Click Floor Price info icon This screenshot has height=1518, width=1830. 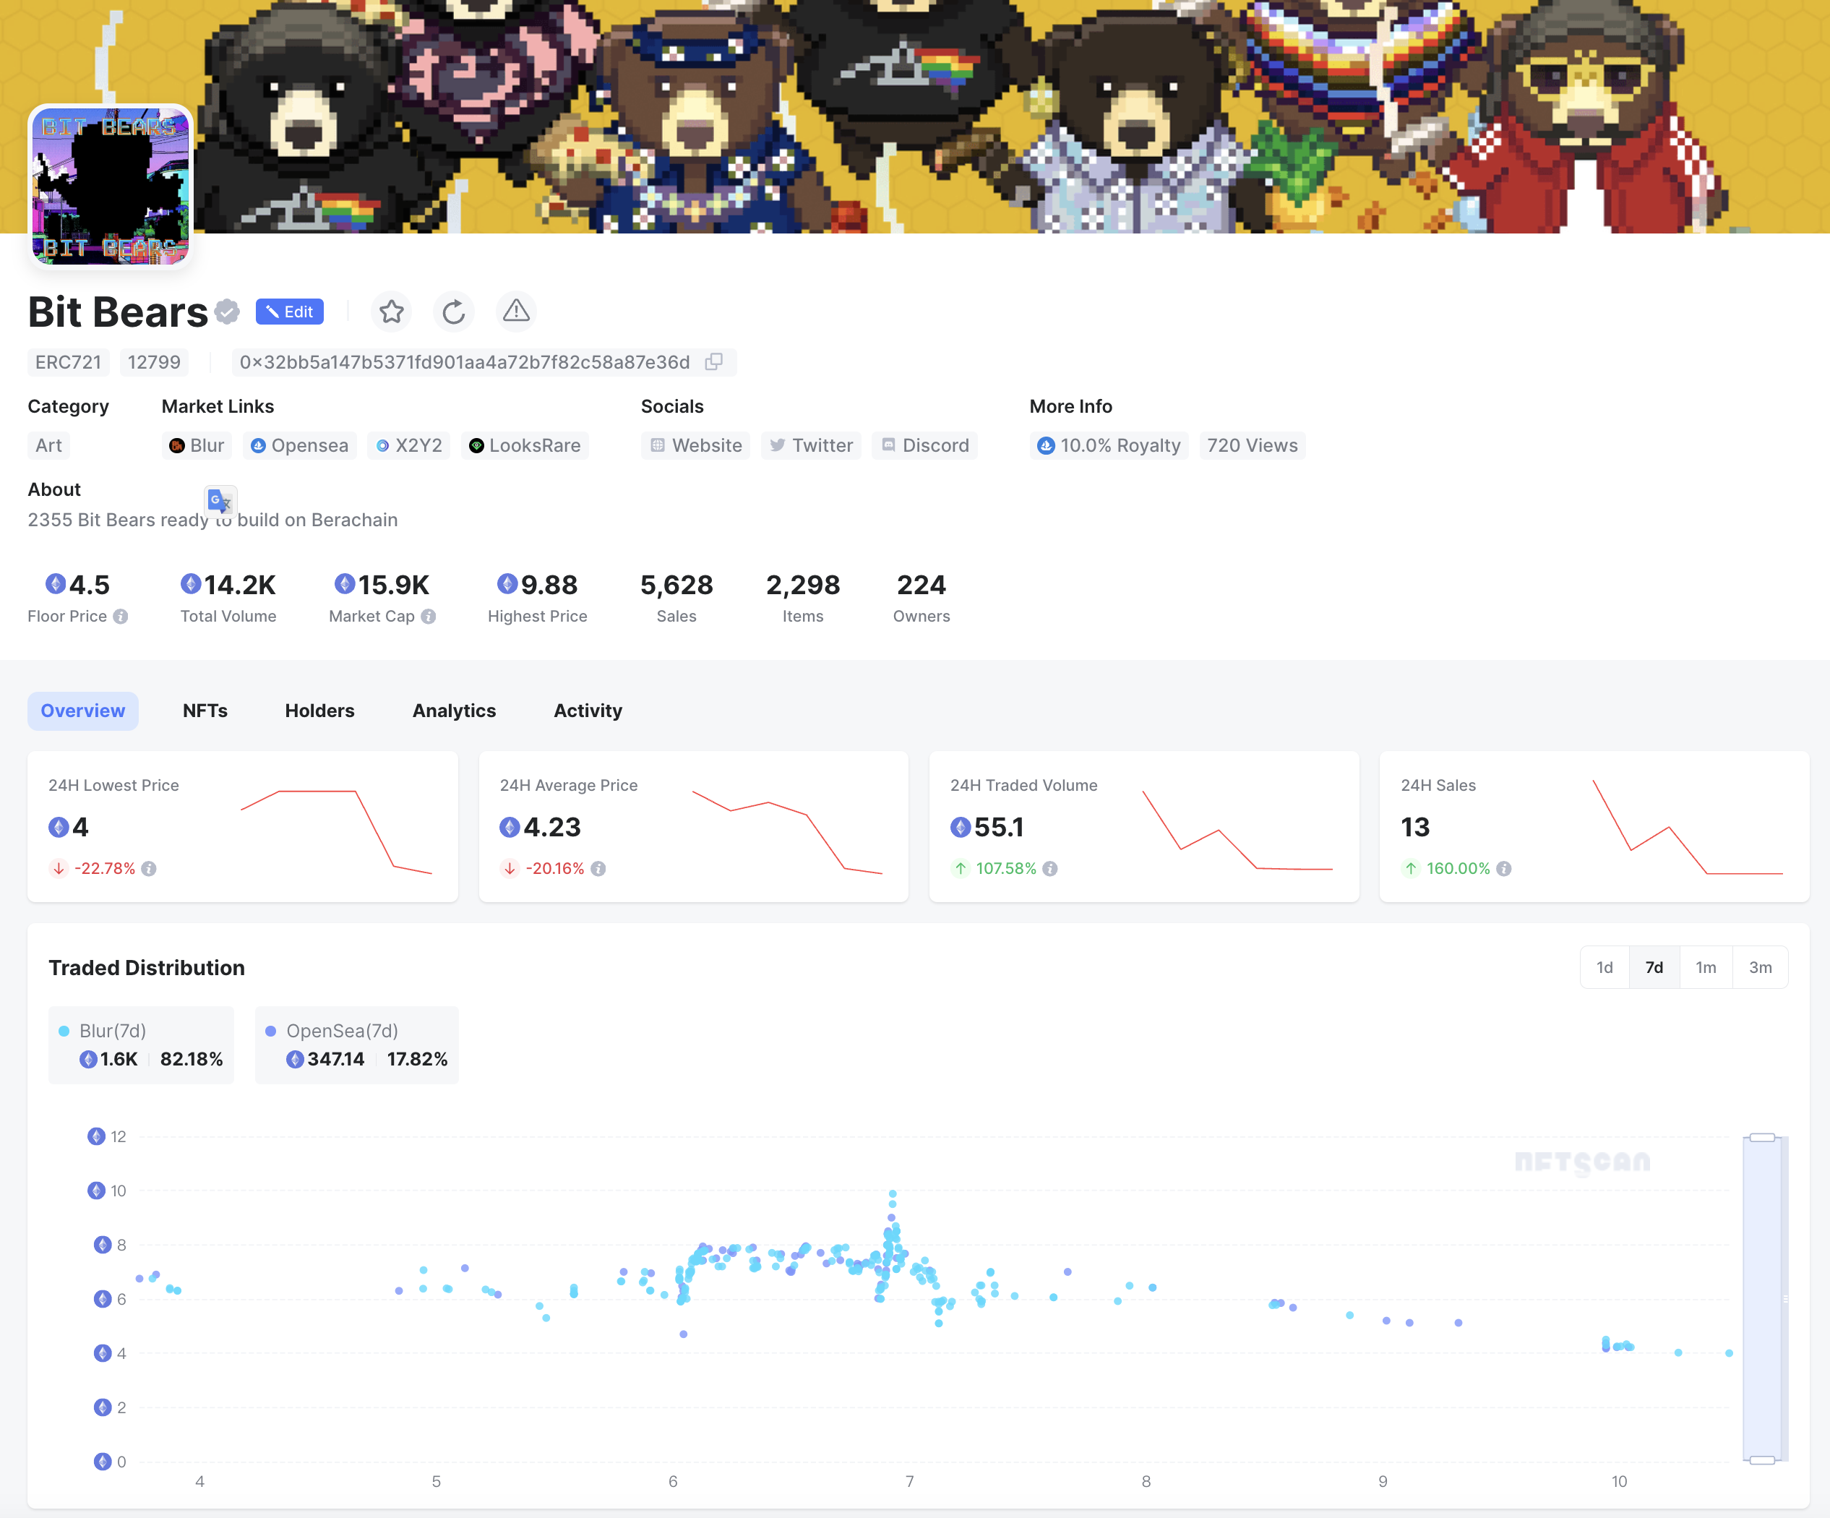coord(121,616)
